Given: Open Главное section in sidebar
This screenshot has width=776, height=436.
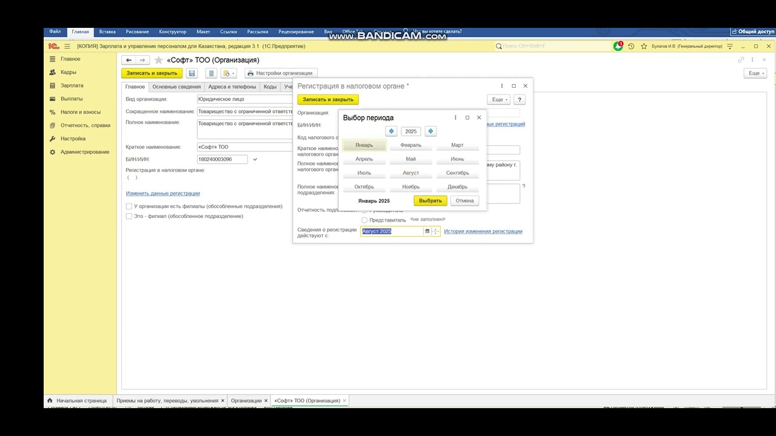Looking at the screenshot, I should click(70, 59).
